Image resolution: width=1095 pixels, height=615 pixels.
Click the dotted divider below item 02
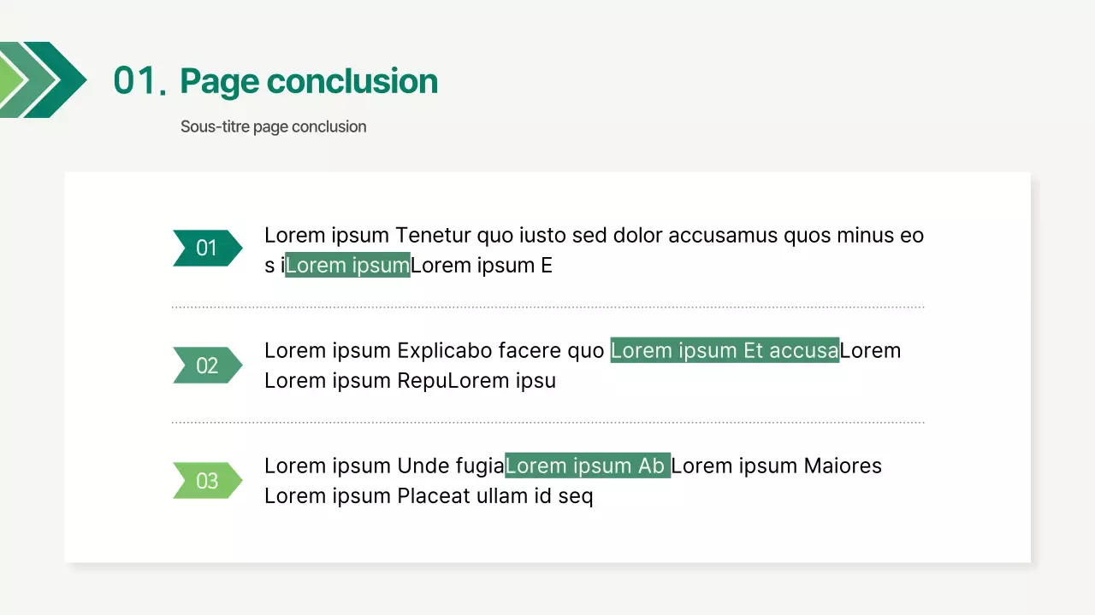click(547, 422)
